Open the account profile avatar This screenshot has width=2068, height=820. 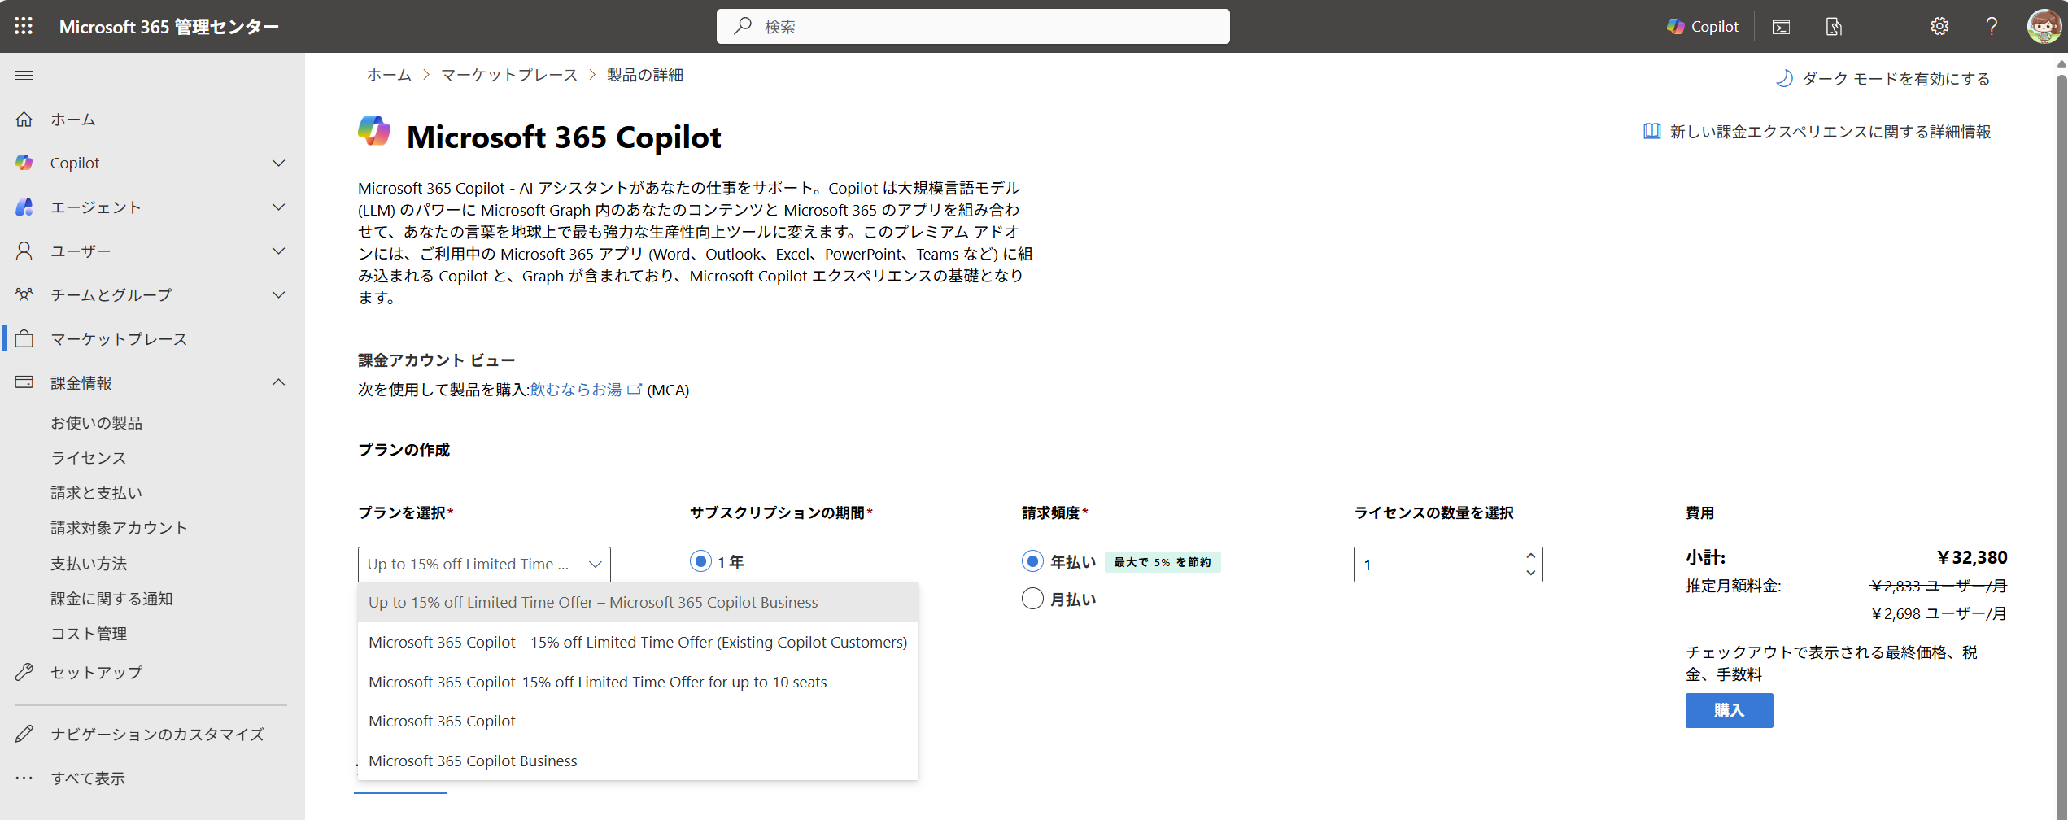[2044, 26]
